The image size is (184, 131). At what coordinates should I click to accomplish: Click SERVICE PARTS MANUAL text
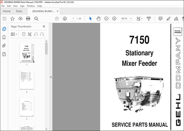(140, 125)
